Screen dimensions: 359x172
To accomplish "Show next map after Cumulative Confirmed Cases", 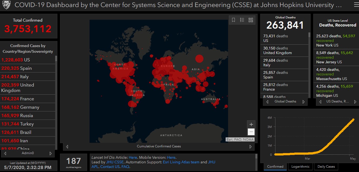I will [250, 147].
